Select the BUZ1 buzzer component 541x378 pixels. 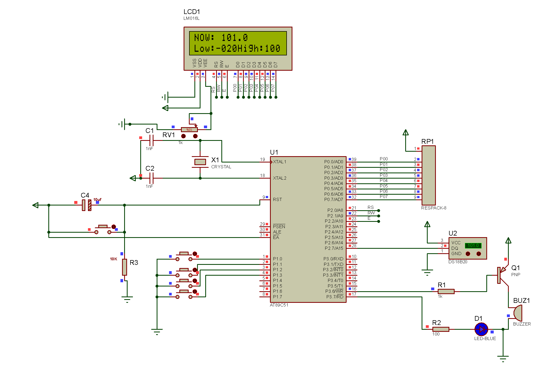click(518, 313)
